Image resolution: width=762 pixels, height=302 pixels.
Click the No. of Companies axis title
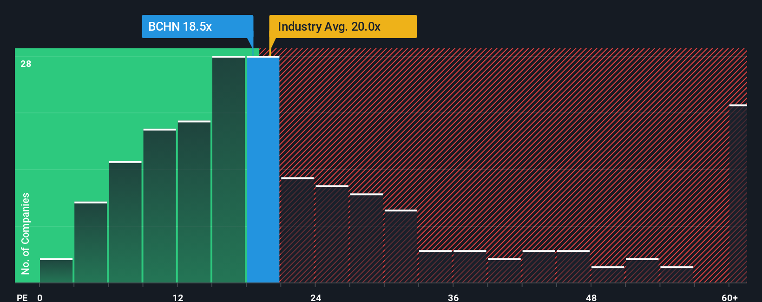click(26, 233)
